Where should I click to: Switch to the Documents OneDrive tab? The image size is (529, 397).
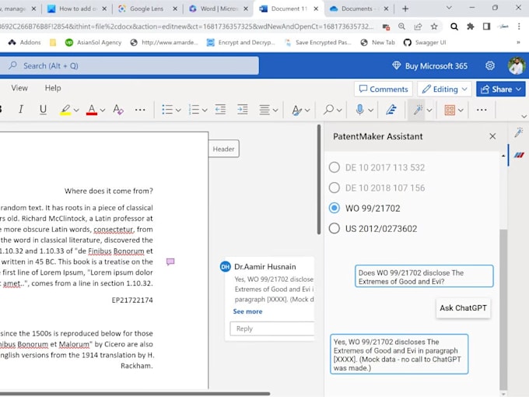tap(358, 9)
